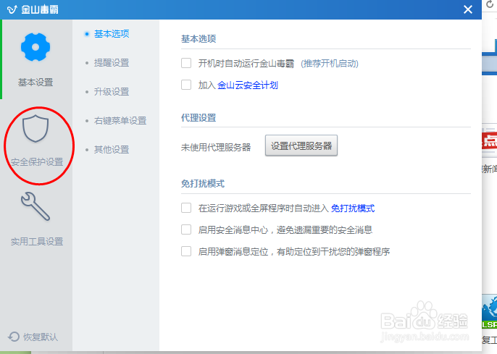497x354 pixels.
Task: Toggle the 加入金山云安全计划 checkbox
Action: pos(186,85)
